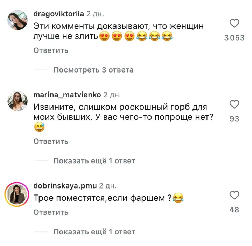Select comment text about "роскошный горб"
This screenshot has width=252, height=246.
click(123, 117)
